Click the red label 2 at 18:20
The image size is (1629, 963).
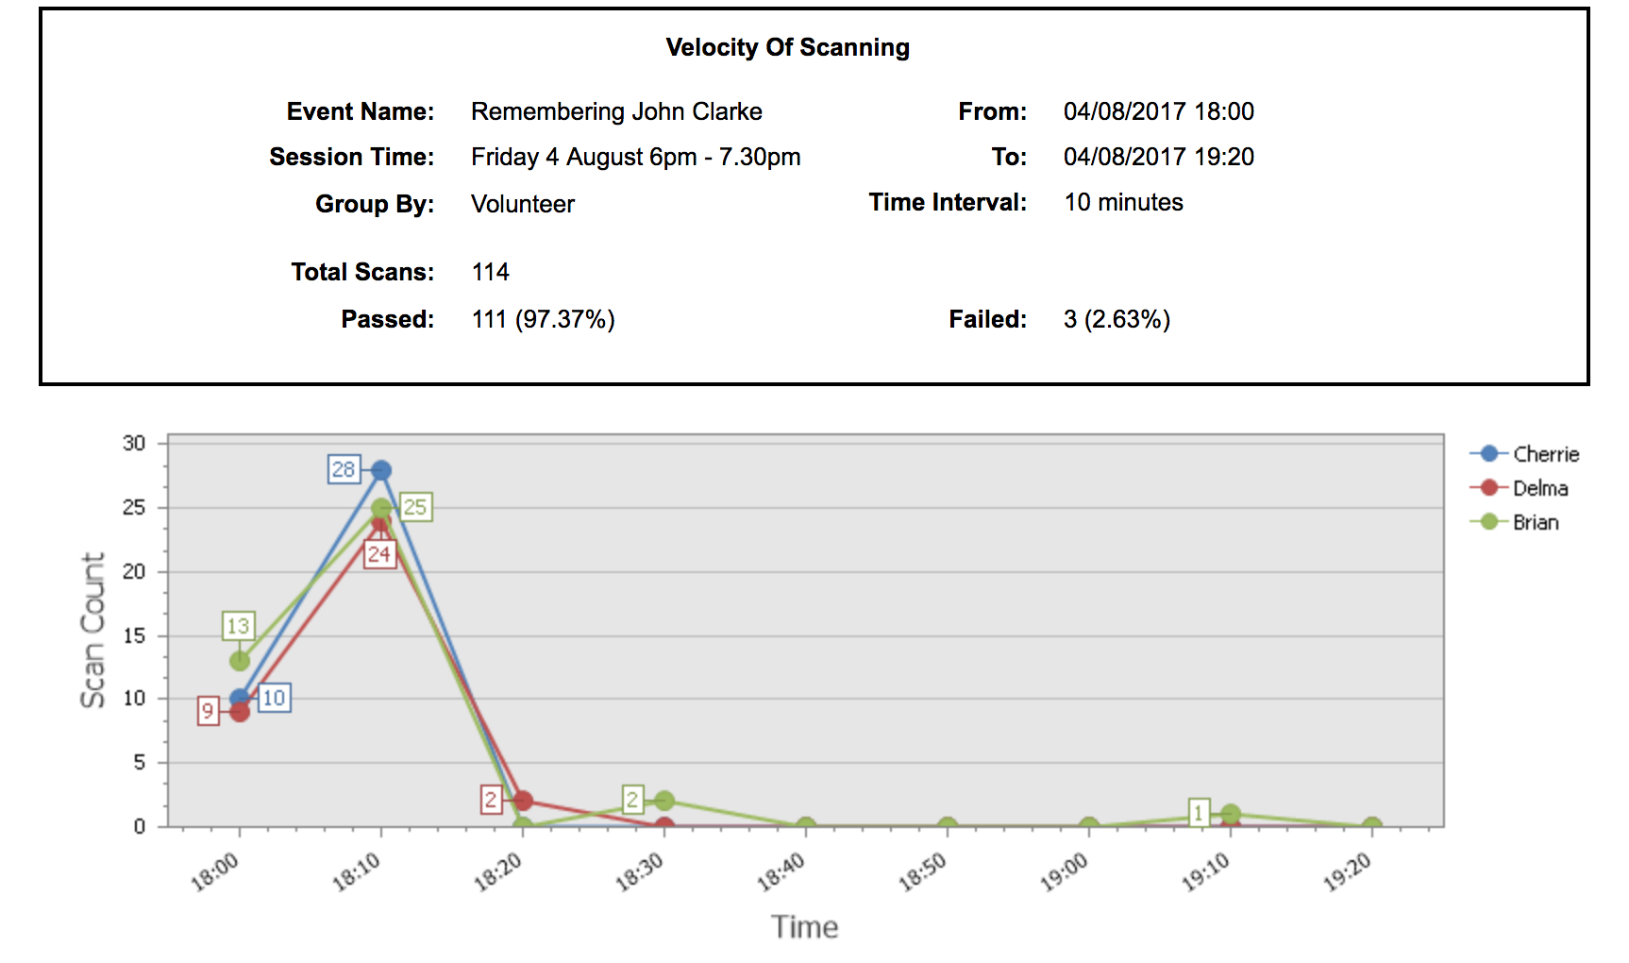point(491,800)
